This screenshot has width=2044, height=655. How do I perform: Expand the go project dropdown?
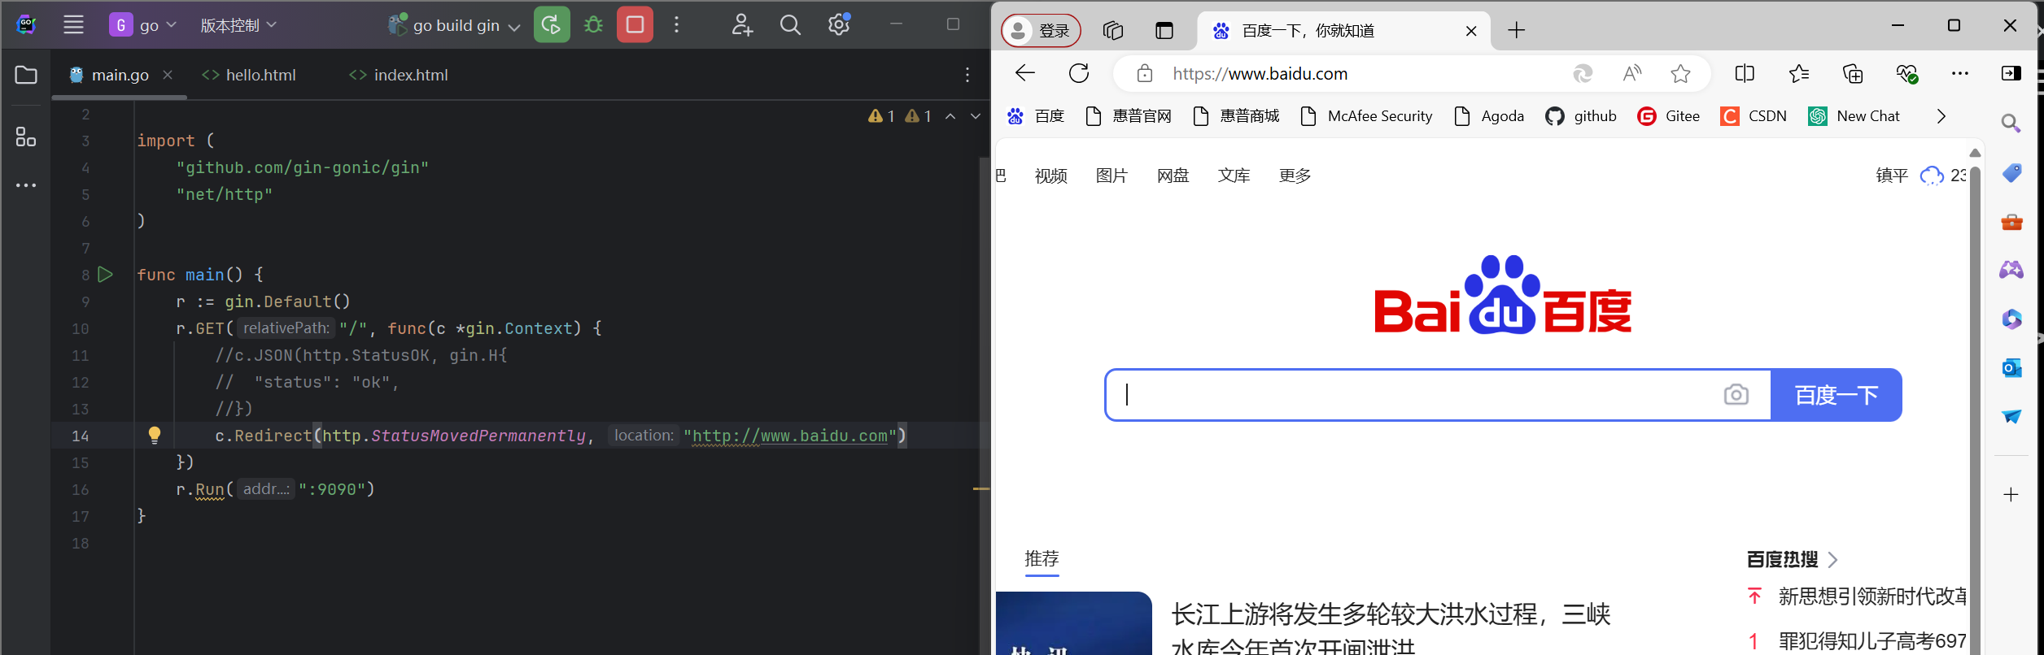pyautogui.click(x=144, y=25)
